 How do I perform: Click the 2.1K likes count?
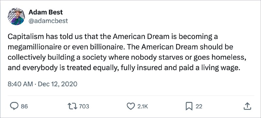pos(143,106)
